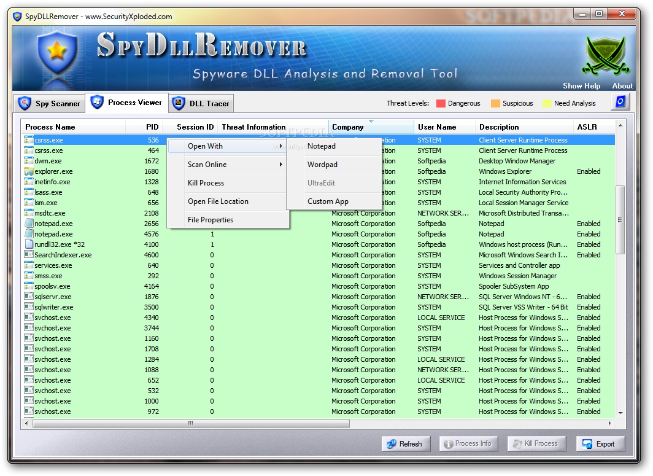Click the sqlwriter.exe process icon
This screenshot has height=476, width=653.
pos(29,306)
